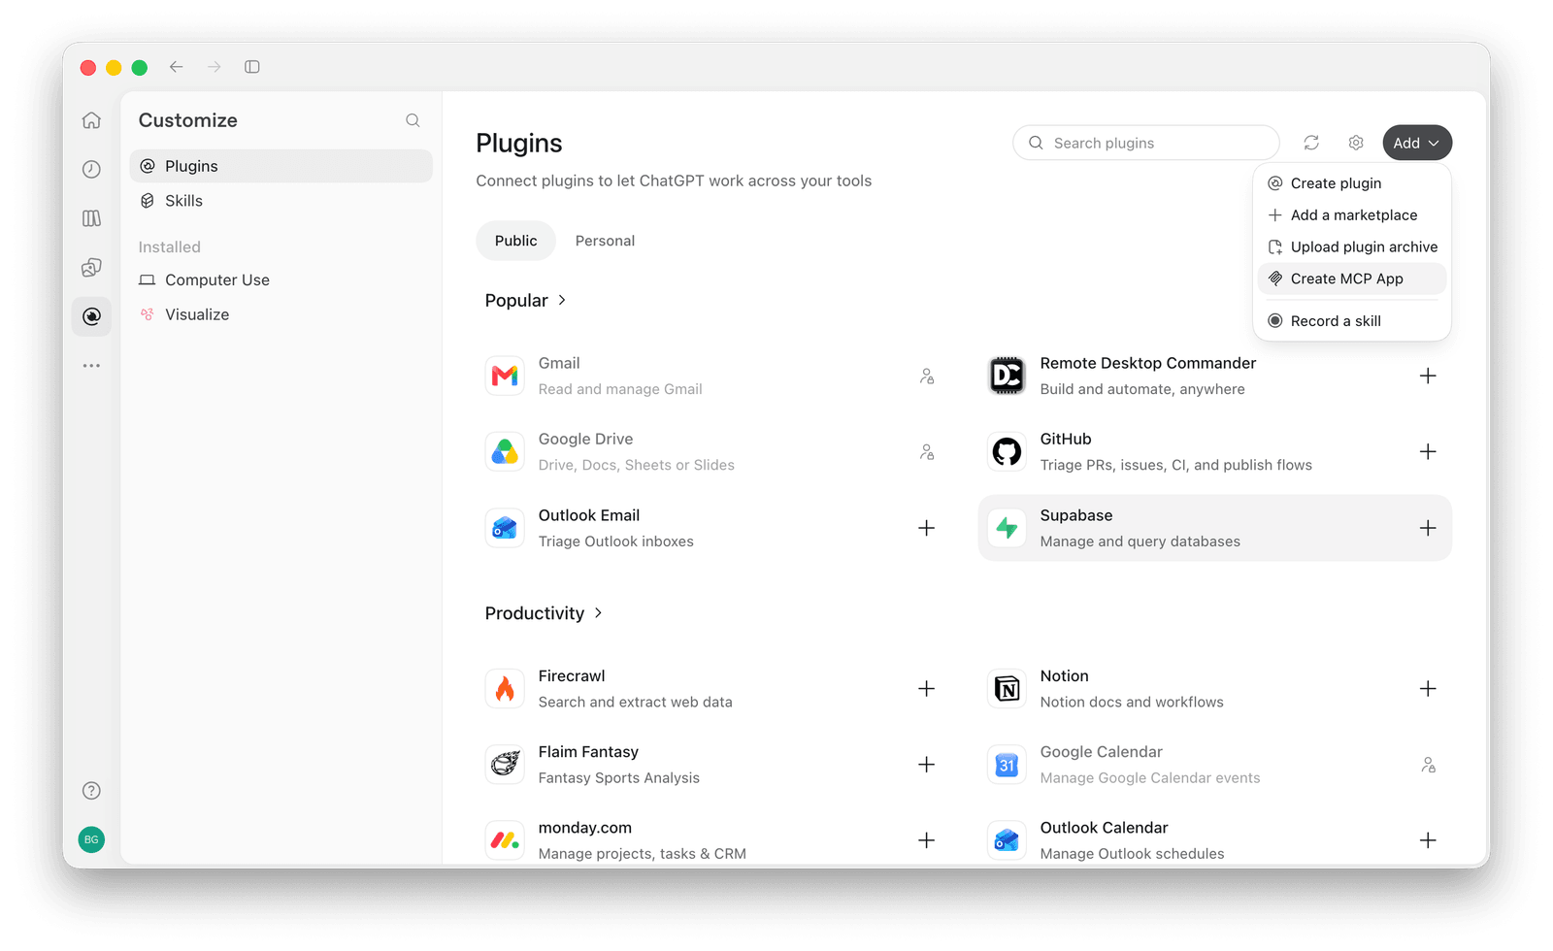Toggle the sidebar panel icon in the title bar

coord(252,67)
